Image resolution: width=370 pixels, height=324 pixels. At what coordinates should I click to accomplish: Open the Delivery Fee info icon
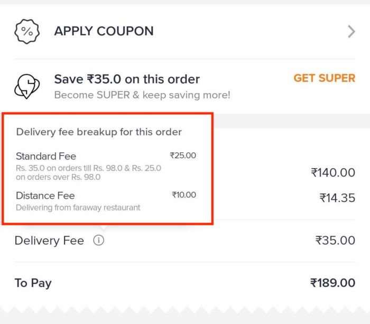(x=99, y=240)
